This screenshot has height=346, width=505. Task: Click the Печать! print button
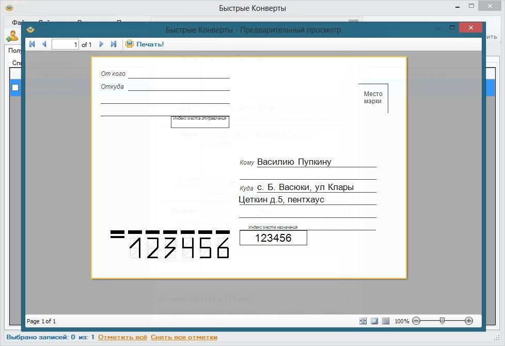(x=150, y=44)
